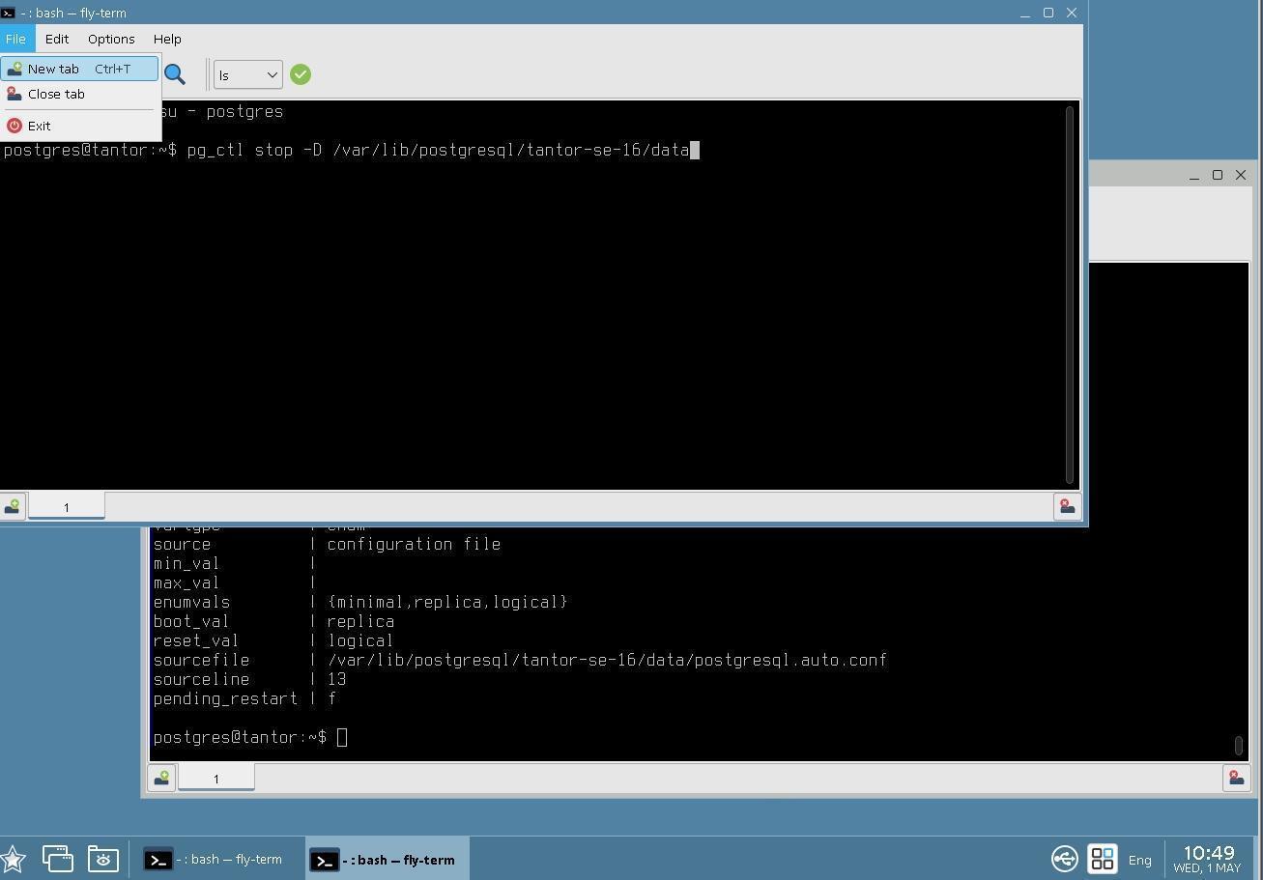1263x880 pixels.
Task: Click the green checkmark run-command button
Action: [x=301, y=74]
